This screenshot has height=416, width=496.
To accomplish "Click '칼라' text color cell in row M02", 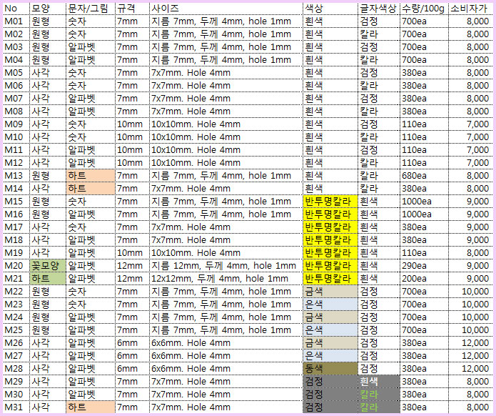I will coord(379,34).
